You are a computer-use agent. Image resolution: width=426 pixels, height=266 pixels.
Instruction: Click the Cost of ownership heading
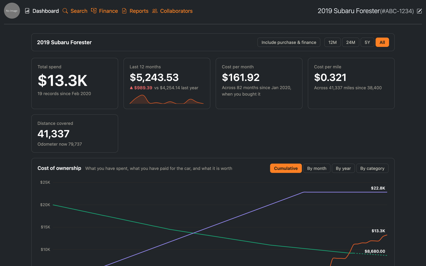59,168
